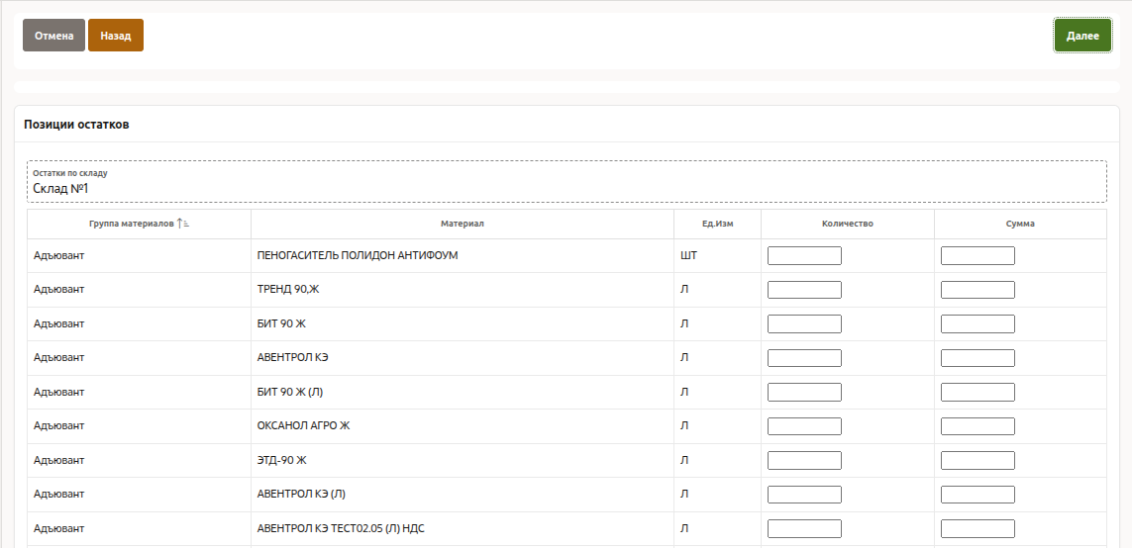Click sum input for БИТ 90 Ж
This screenshot has width=1132, height=548.
[978, 323]
